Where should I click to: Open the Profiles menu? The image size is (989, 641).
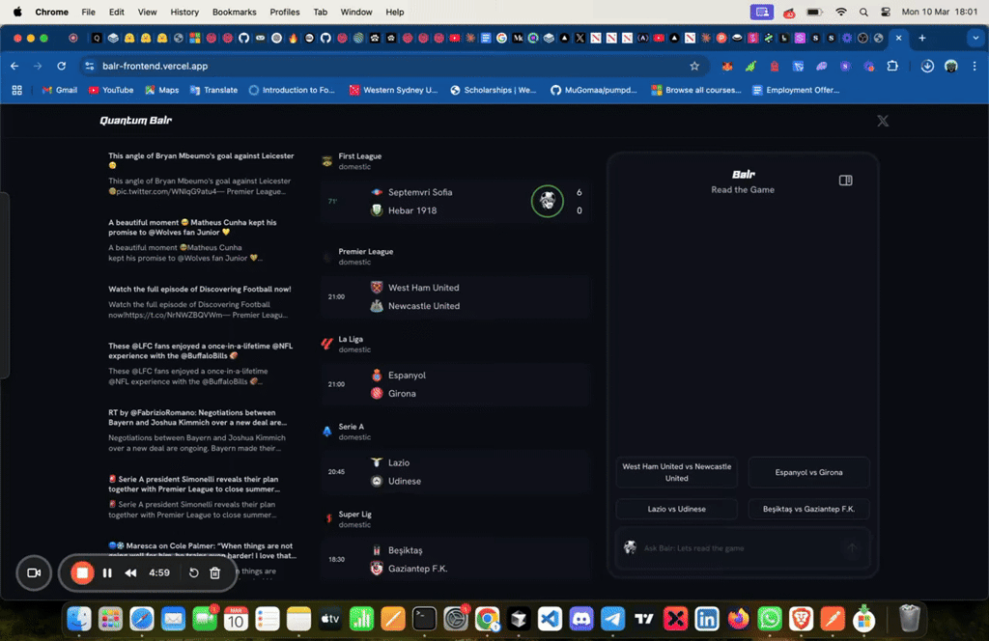pyautogui.click(x=285, y=12)
